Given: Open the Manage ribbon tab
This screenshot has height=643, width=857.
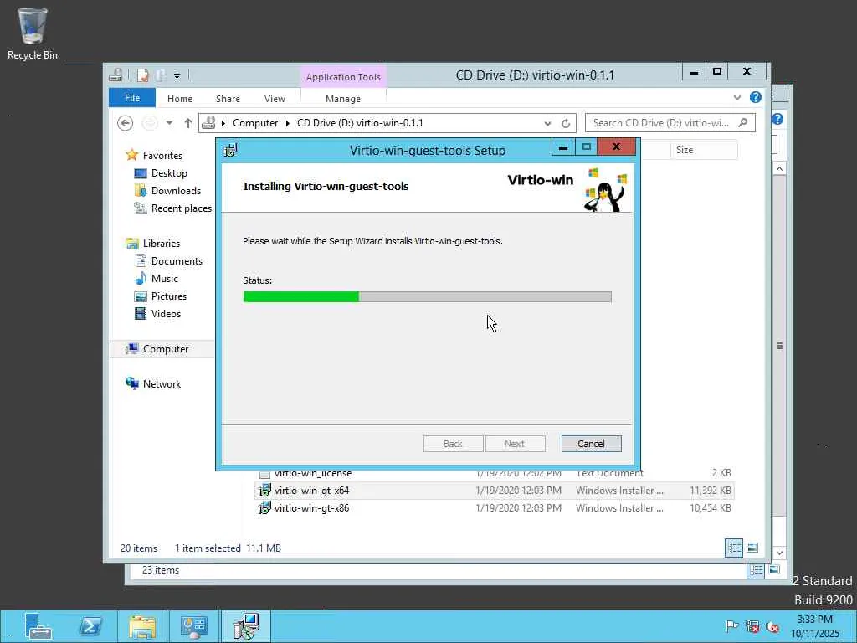Looking at the screenshot, I should tap(342, 99).
